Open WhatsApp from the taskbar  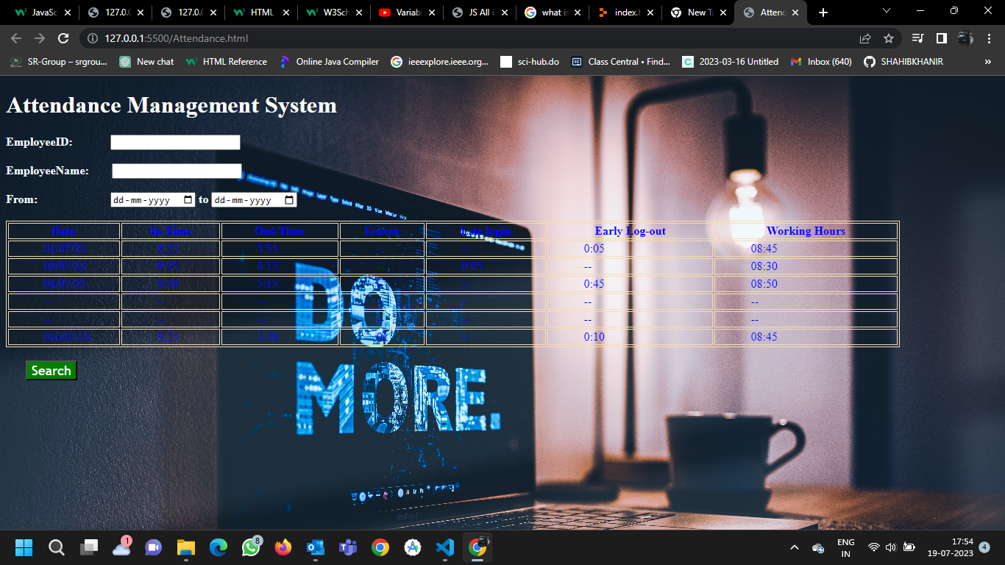pyautogui.click(x=251, y=547)
